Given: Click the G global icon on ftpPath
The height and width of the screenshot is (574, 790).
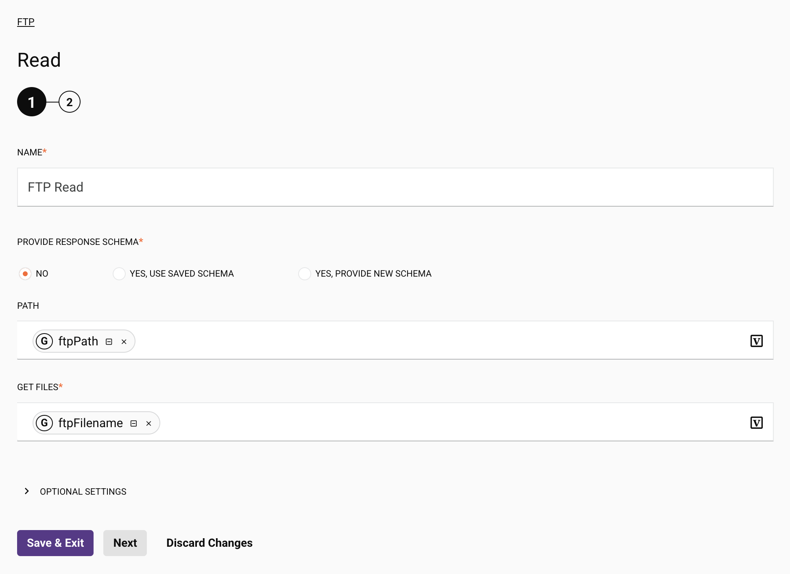Looking at the screenshot, I should click(x=44, y=341).
